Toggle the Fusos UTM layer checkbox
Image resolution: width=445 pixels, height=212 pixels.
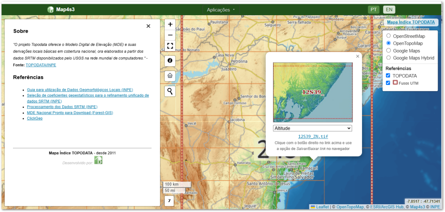click(x=388, y=83)
